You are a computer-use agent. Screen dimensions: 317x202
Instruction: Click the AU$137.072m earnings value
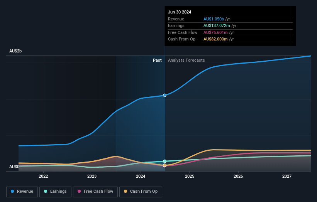[x=217, y=25]
